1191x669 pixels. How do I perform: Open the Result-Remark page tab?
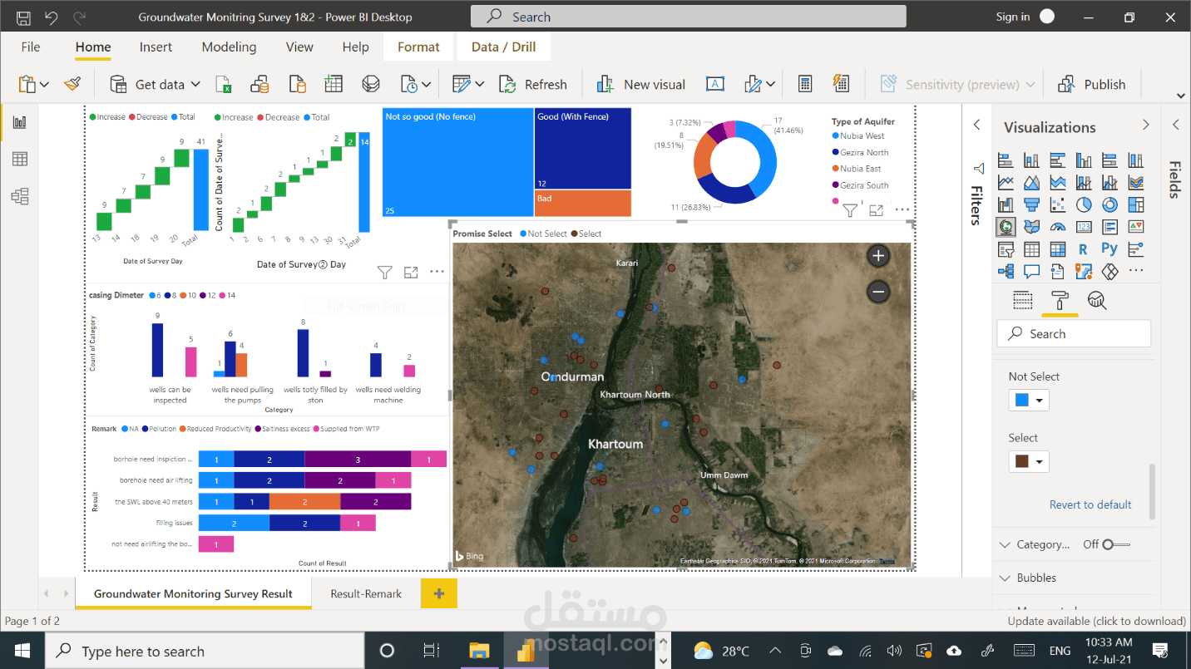366,593
